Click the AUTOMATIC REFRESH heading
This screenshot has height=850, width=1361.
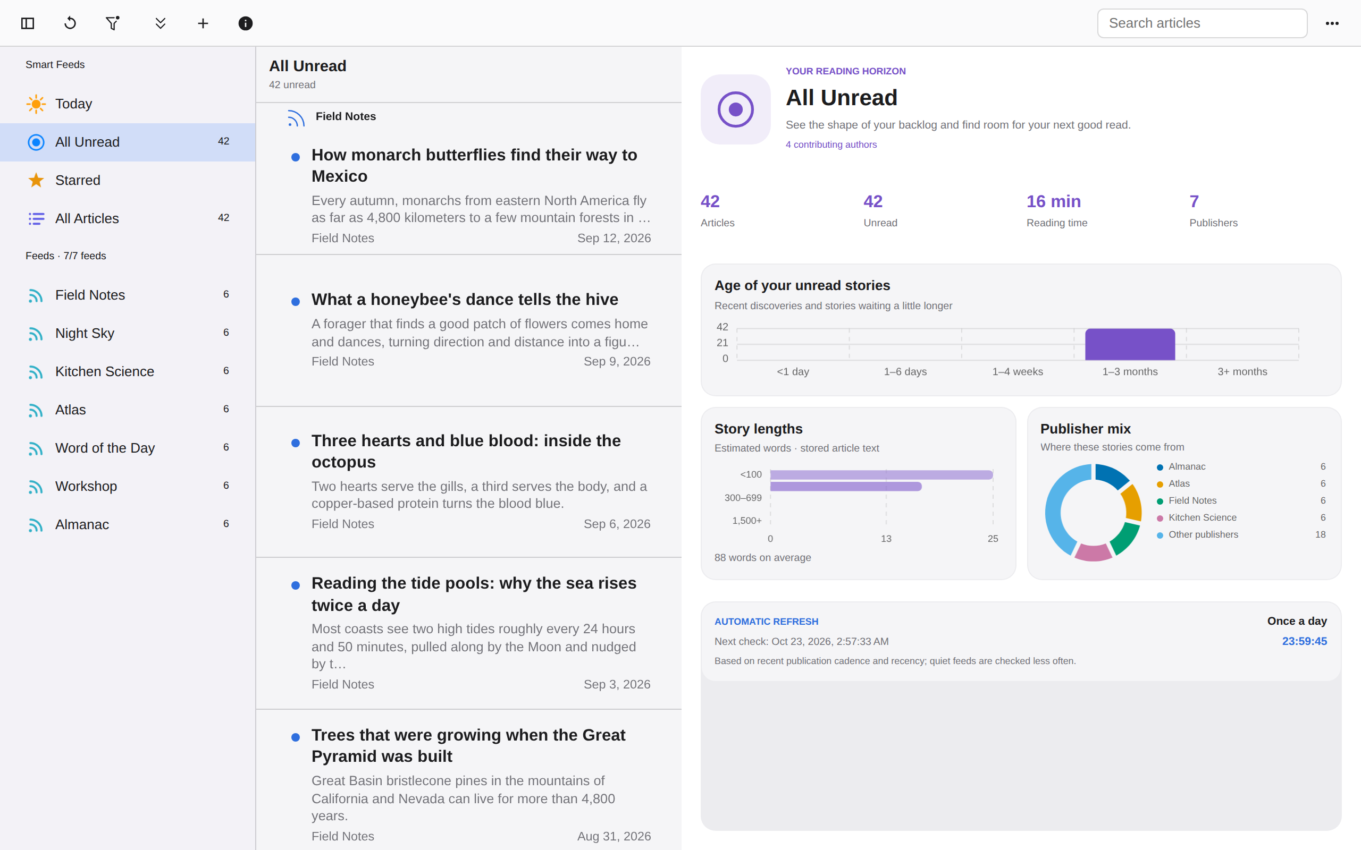pos(766,621)
